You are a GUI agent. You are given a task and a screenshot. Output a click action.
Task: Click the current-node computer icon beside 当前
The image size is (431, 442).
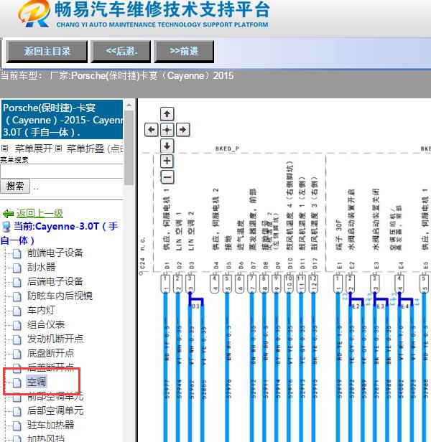coord(6,226)
